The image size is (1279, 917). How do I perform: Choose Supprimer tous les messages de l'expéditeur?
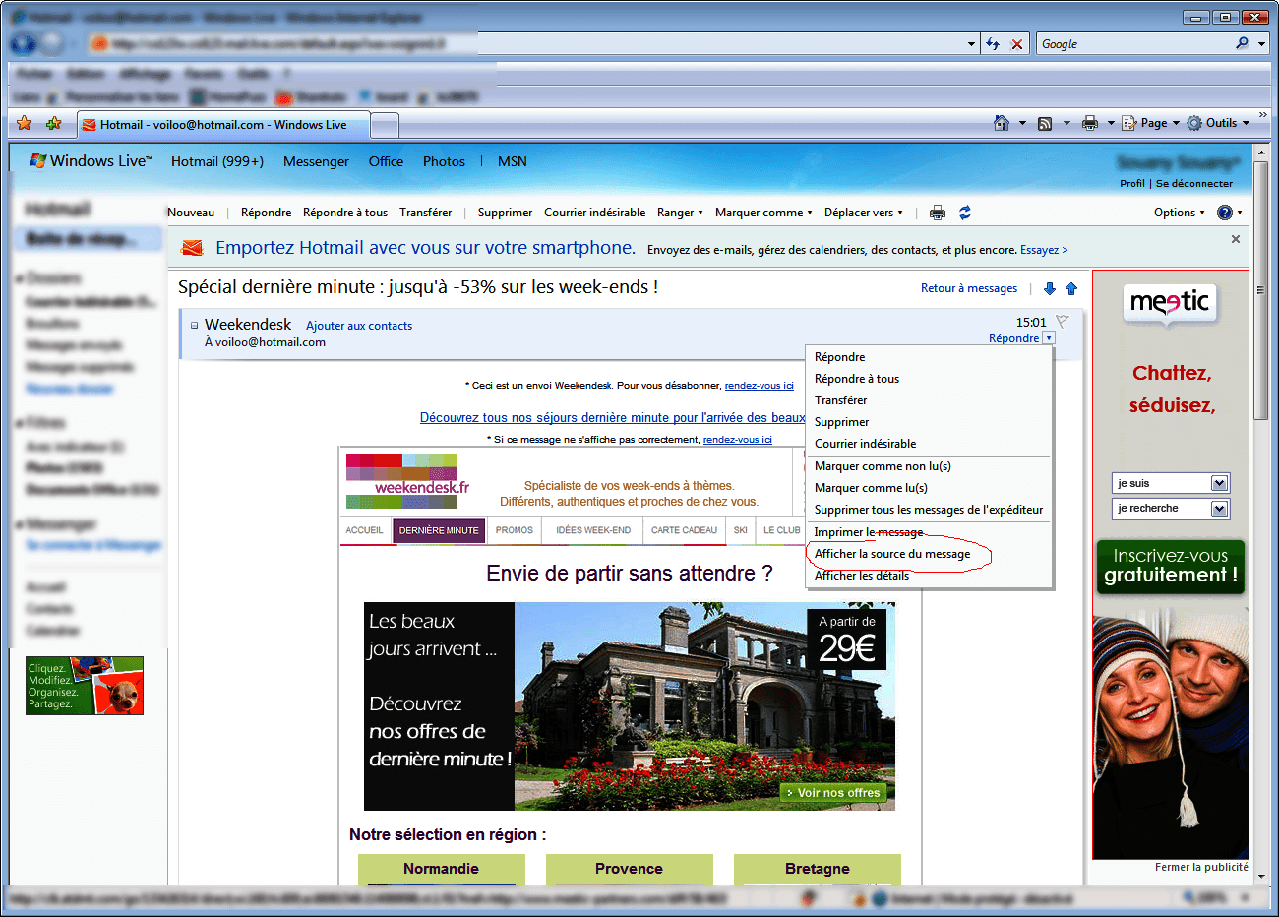(x=929, y=510)
